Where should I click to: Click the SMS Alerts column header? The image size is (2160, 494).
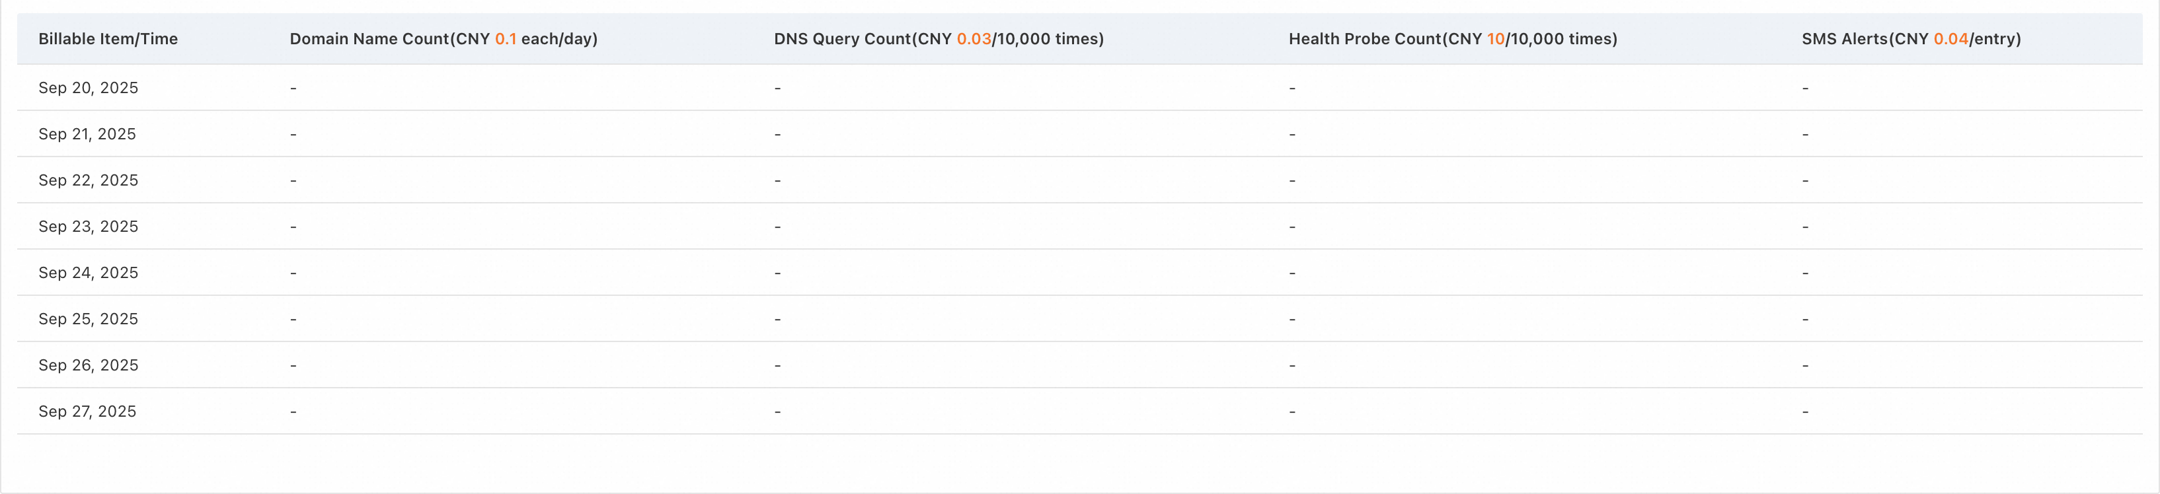click(1910, 38)
